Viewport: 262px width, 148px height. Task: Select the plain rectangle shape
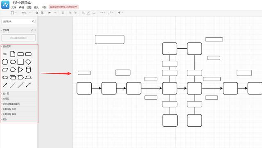pos(20,54)
